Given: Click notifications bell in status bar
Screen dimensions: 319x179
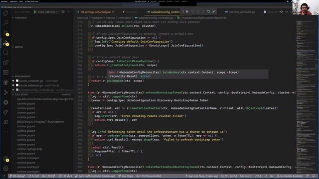Looking at the screenshot, I should pyautogui.click(x=314, y=176).
